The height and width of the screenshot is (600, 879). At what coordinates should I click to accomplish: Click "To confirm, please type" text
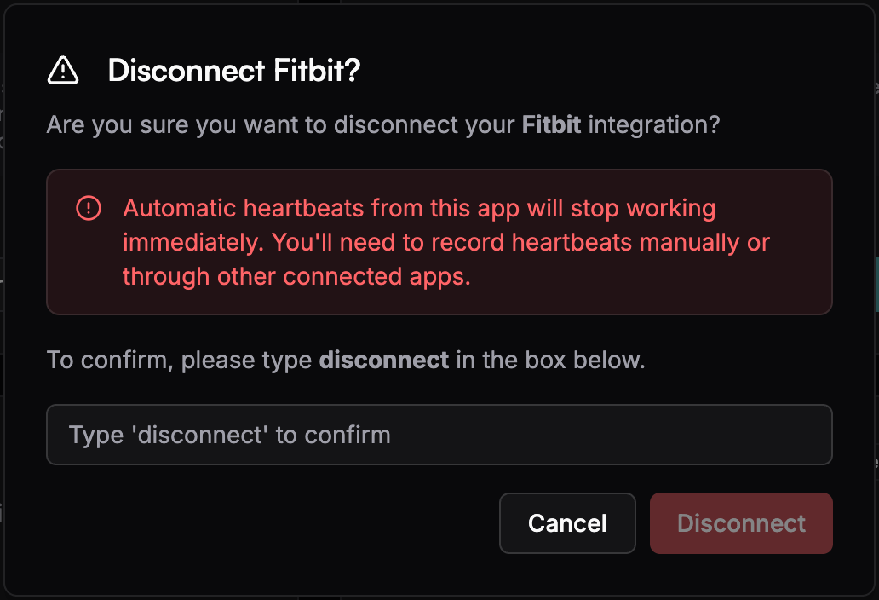coord(179,360)
